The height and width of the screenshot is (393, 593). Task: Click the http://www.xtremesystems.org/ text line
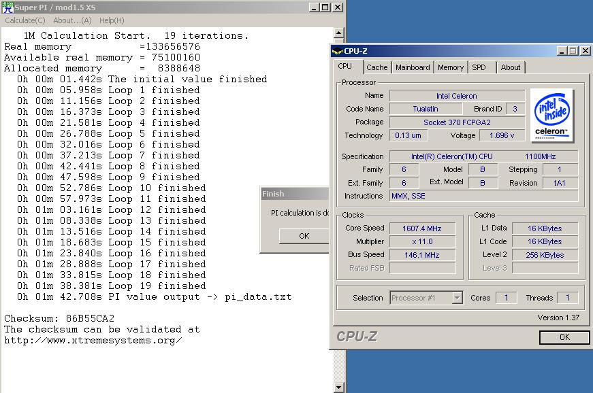pyautogui.click(x=93, y=341)
